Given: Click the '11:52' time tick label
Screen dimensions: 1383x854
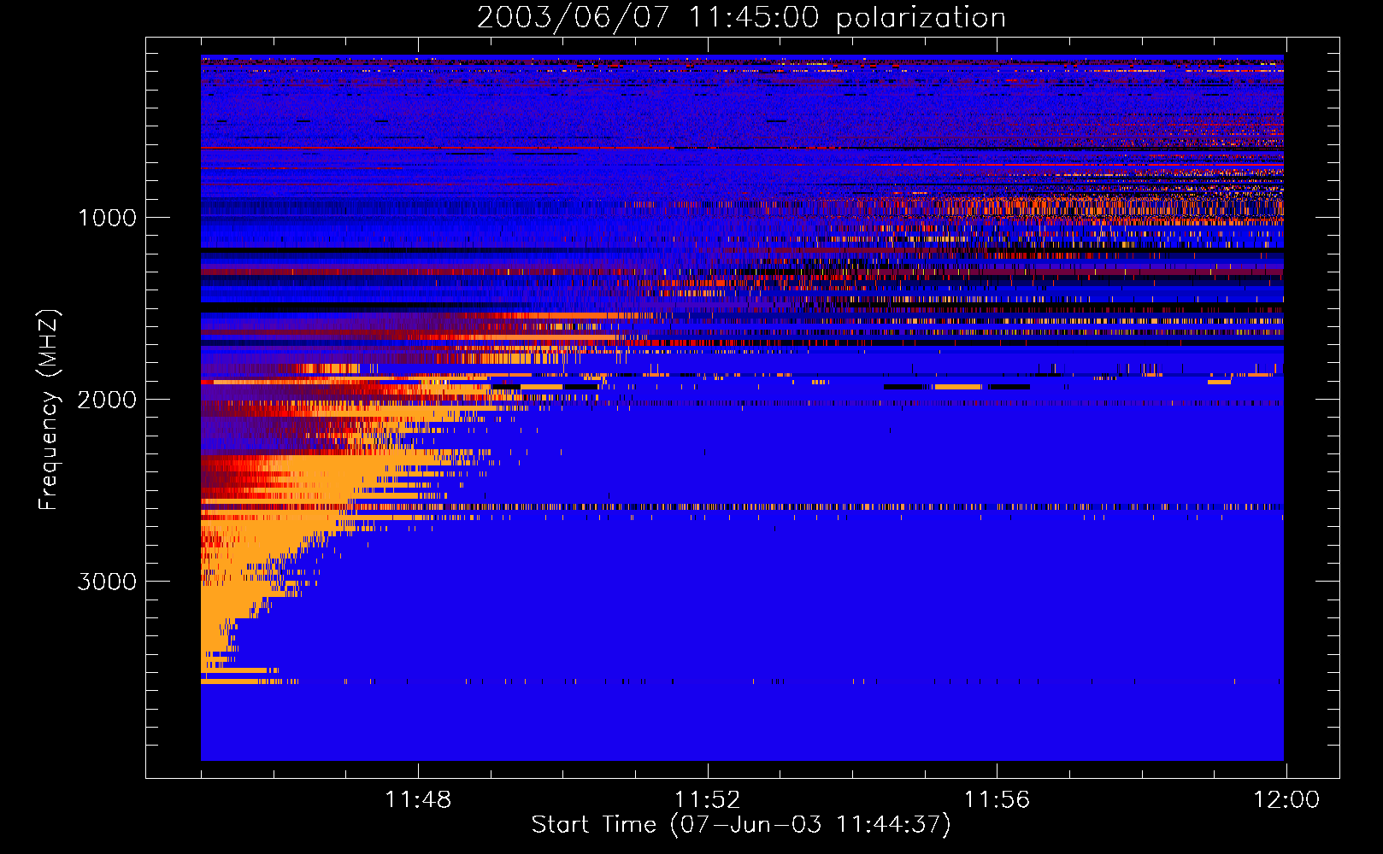Looking at the screenshot, I should (x=707, y=800).
